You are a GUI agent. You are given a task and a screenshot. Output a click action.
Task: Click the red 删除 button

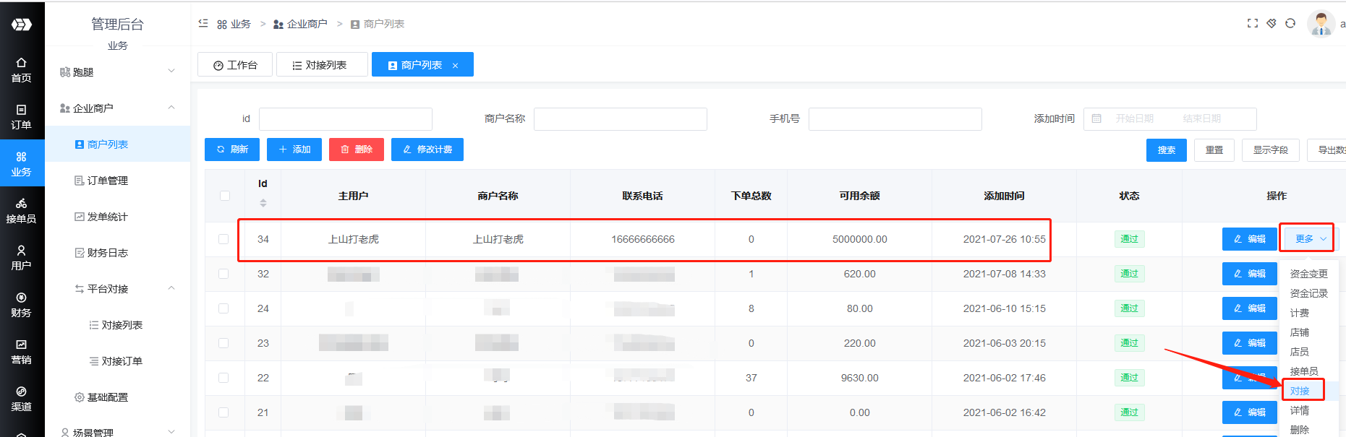(x=357, y=150)
